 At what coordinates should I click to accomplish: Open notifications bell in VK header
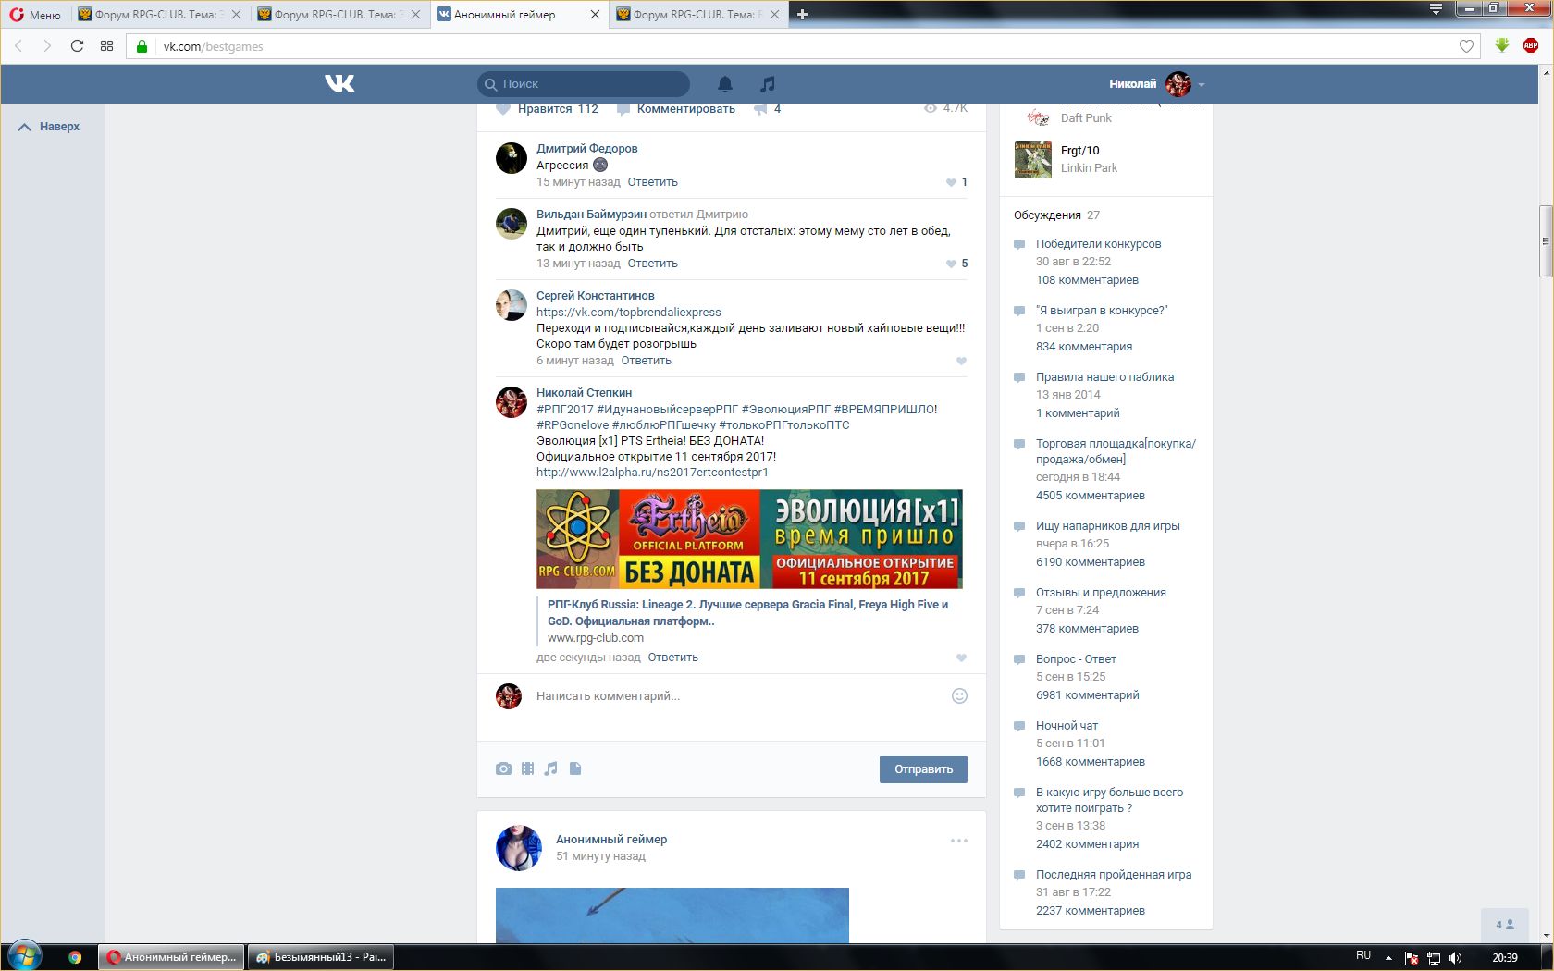tap(725, 84)
